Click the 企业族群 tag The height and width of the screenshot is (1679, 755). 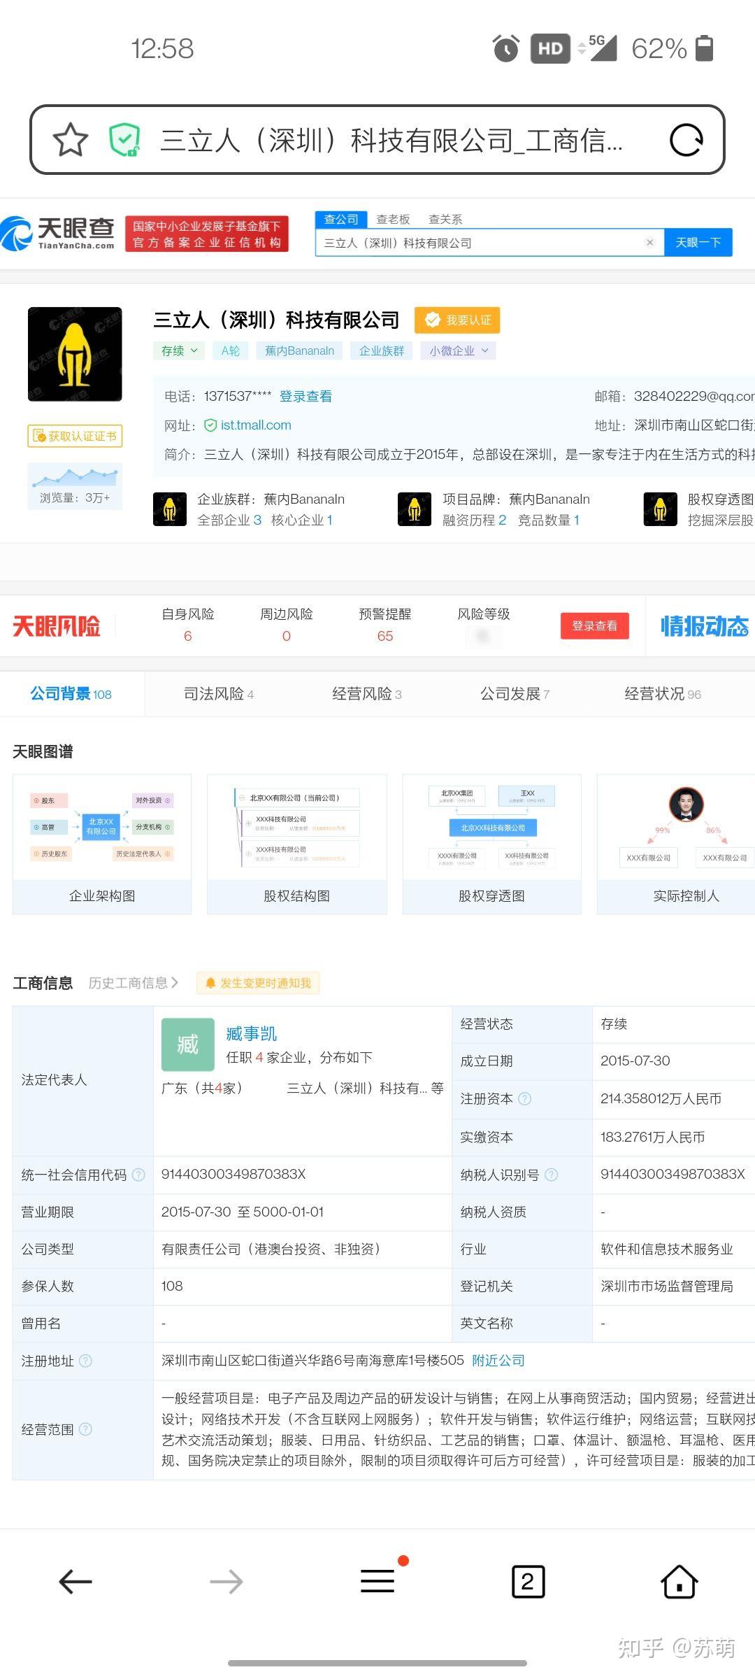(382, 350)
